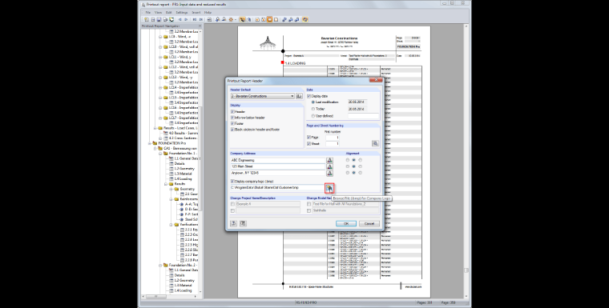This screenshot has height=308, width=609.
Task: Open the Help menu
Action: tap(208, 13)
